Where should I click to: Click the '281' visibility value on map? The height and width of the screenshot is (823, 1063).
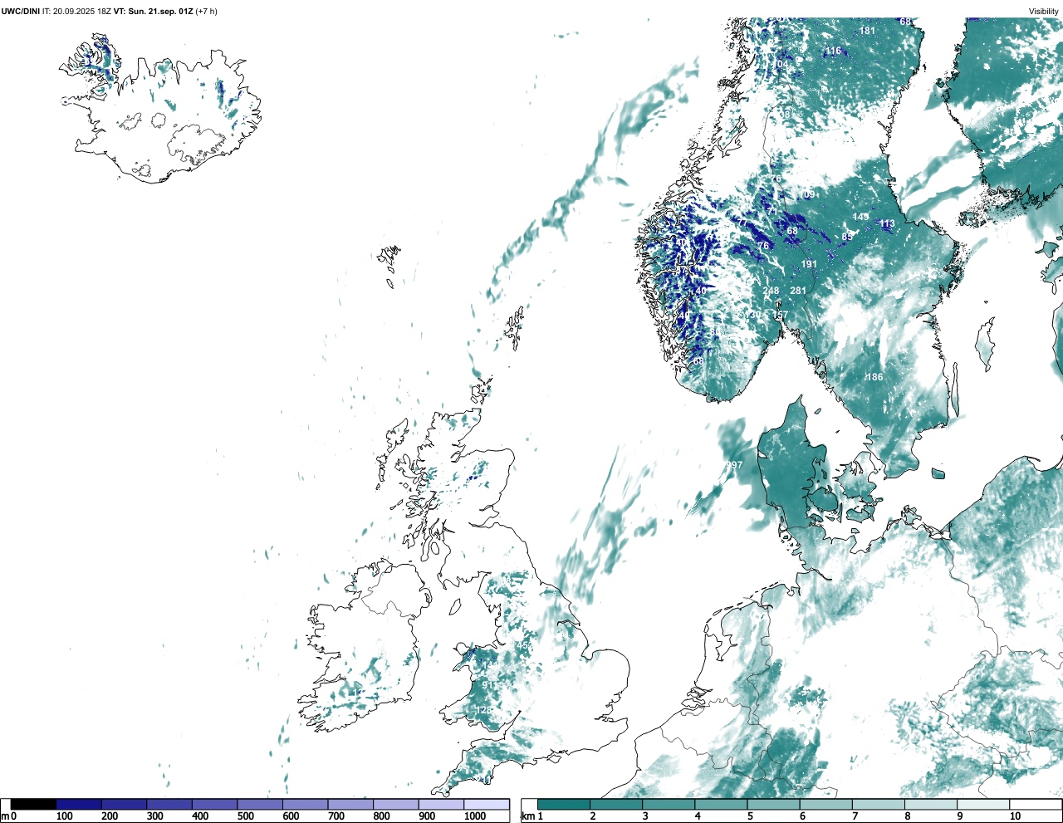click(798, 291)
